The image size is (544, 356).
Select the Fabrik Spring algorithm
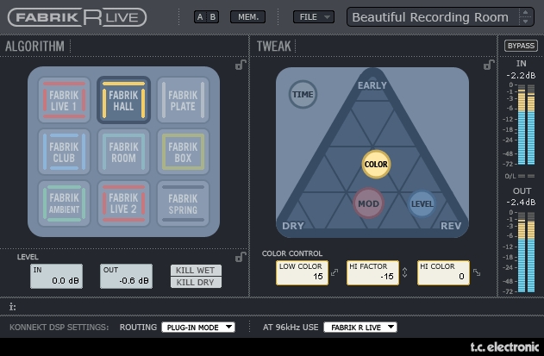pyautogui.click(x=183, y=203)
